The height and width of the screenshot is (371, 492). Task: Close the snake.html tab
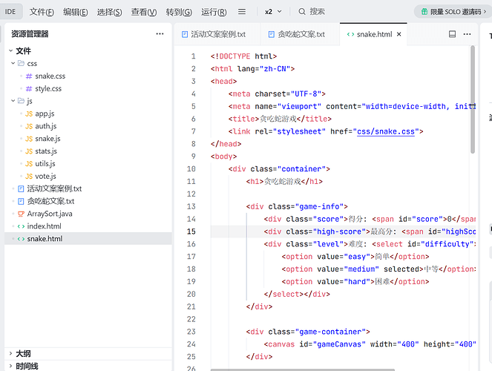point(399,34)
